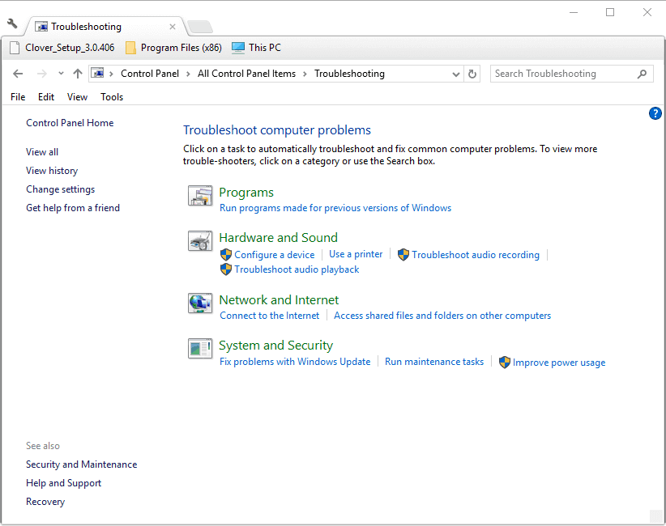
Task: Open address bar history dropdown
Action: click(456, 74)
